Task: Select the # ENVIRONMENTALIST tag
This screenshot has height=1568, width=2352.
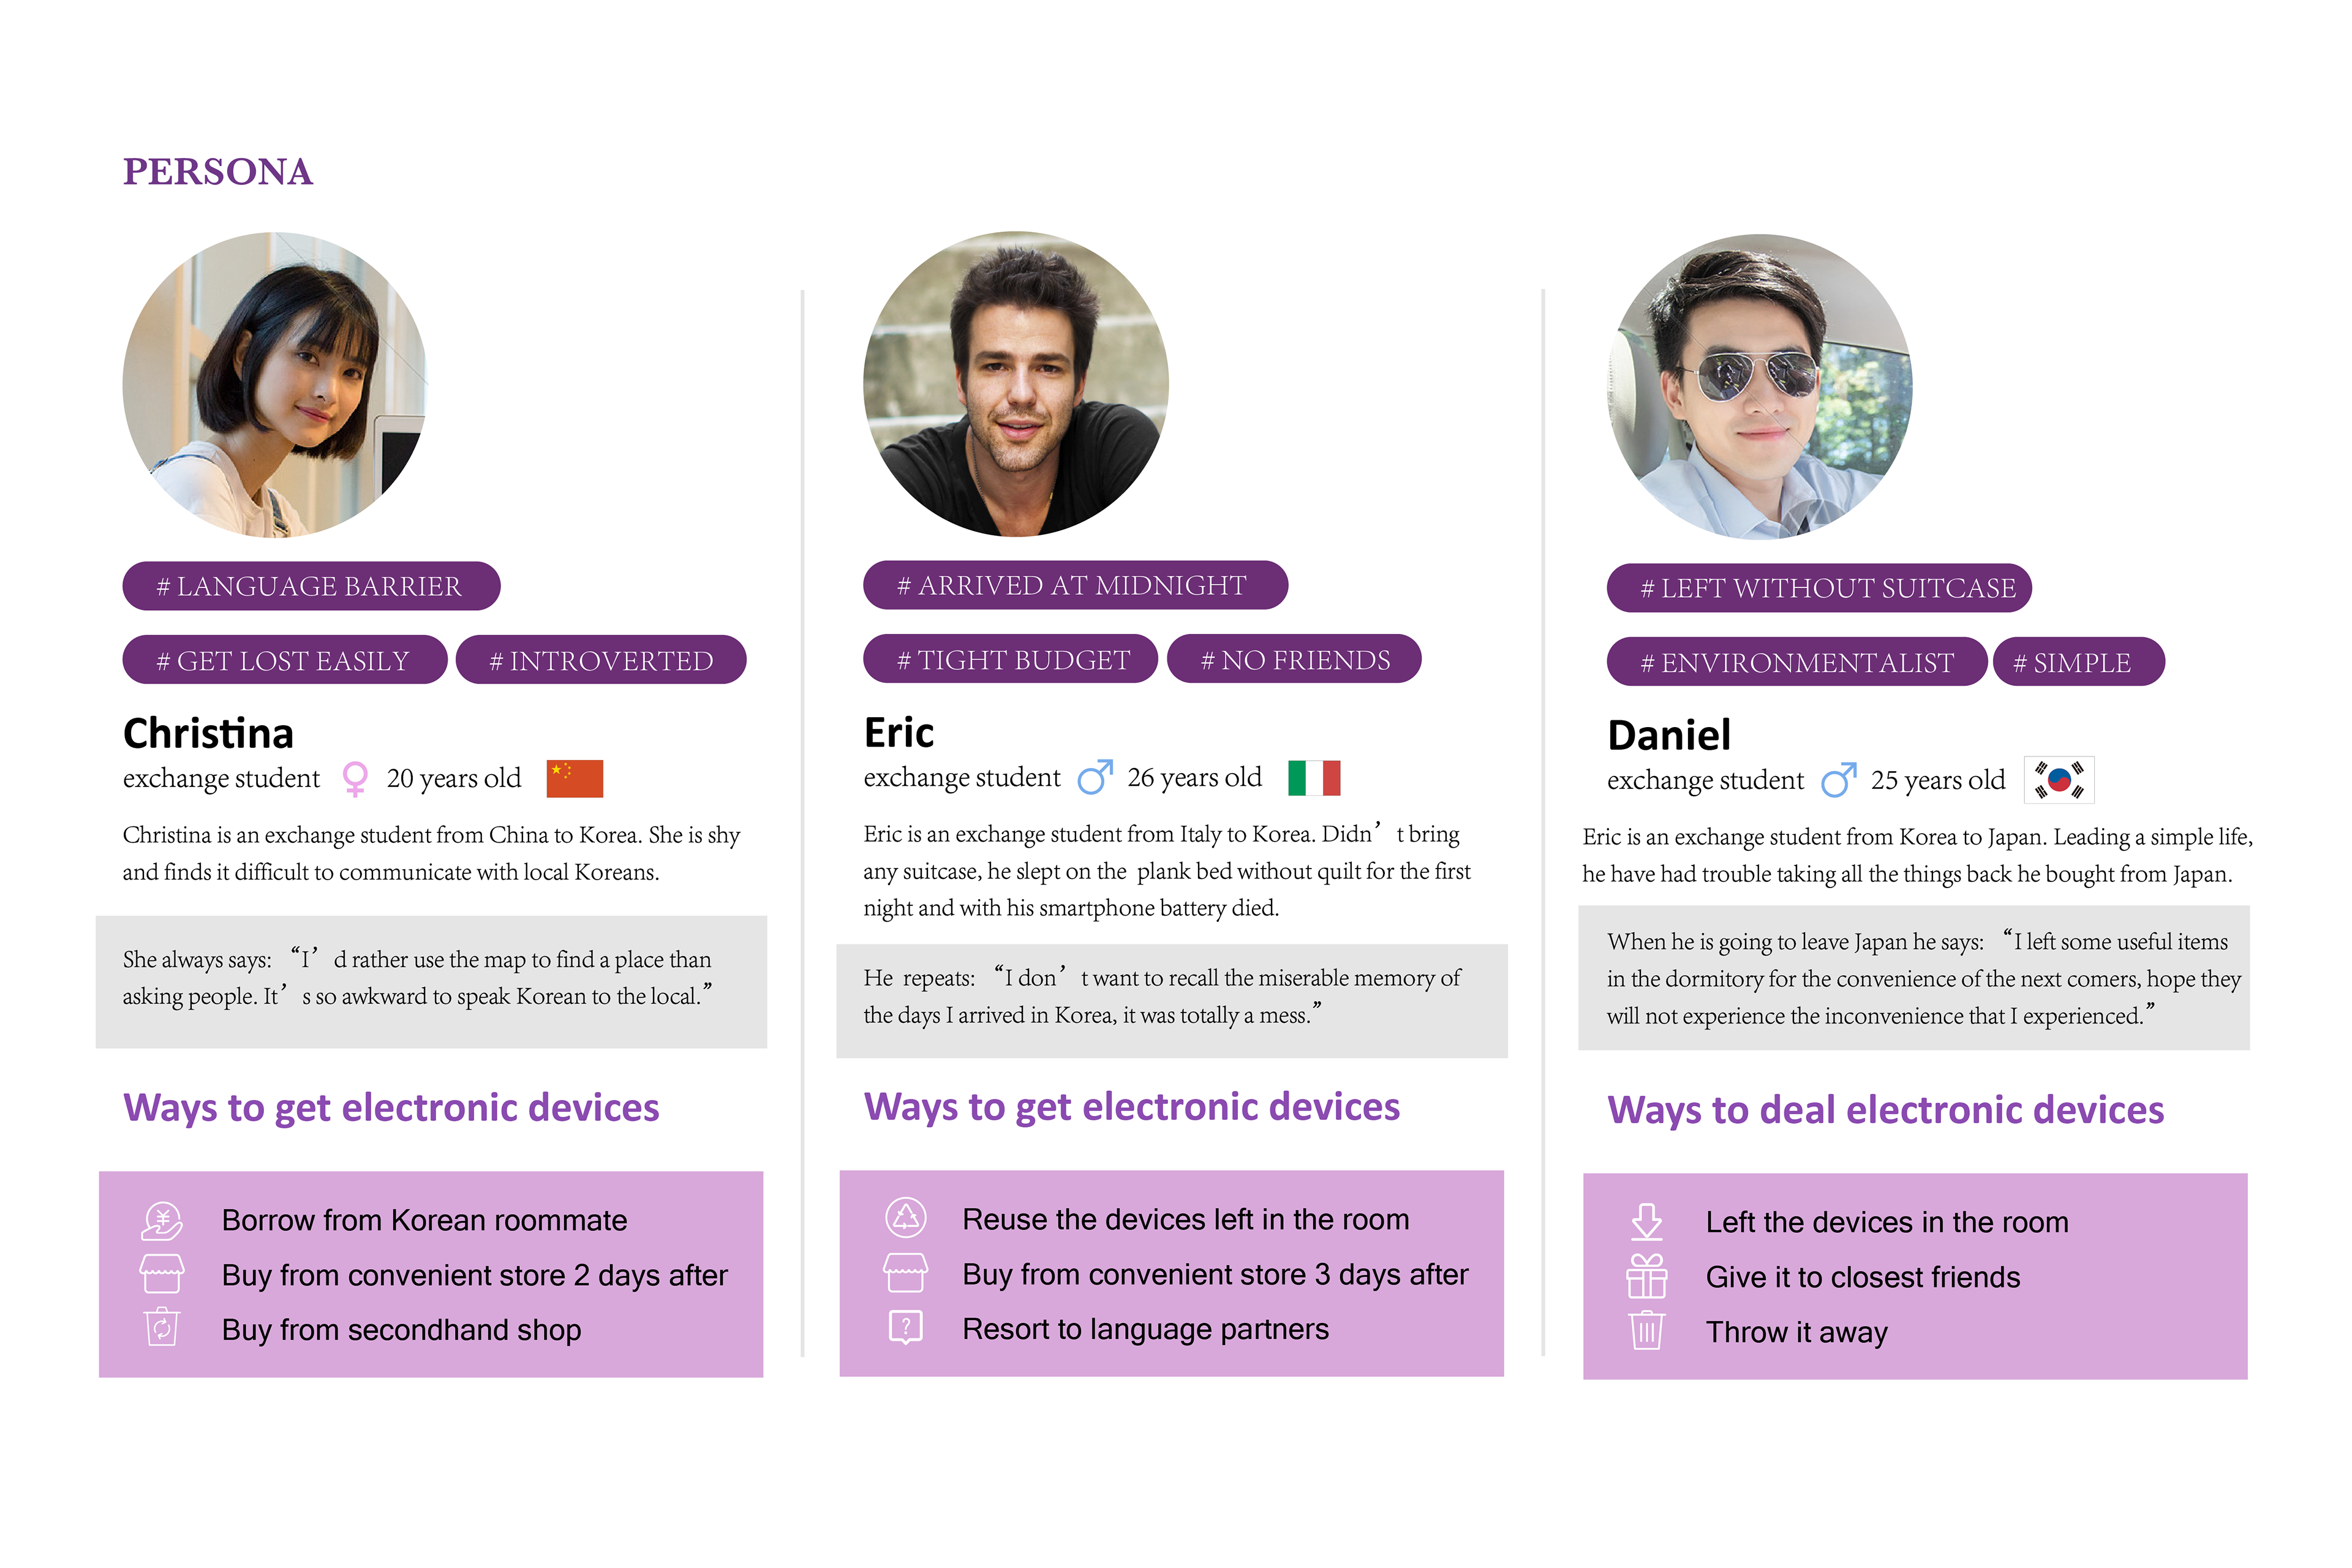Action: [1796, 662]
